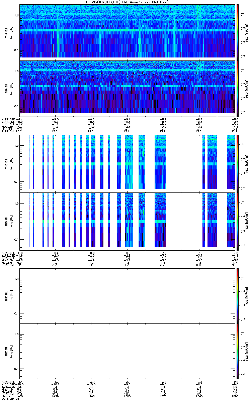The height and width of the screenshot is (401, 251).
Task: Click the last R_RE_SM value 12.9 under THA
Action: [235, 132]
